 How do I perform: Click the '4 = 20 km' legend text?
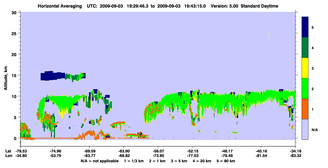pyautogui.click(x=202, y=161)
